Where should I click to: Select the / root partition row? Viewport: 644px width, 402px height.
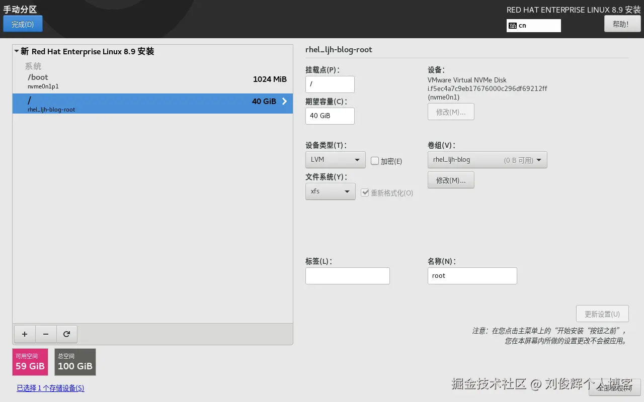coord(152,104)
